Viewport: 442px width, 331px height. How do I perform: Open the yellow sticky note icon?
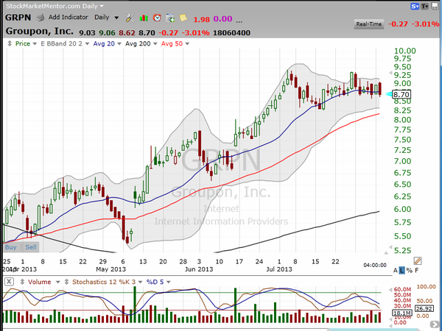pyautogui.click(x=183, y=18)
